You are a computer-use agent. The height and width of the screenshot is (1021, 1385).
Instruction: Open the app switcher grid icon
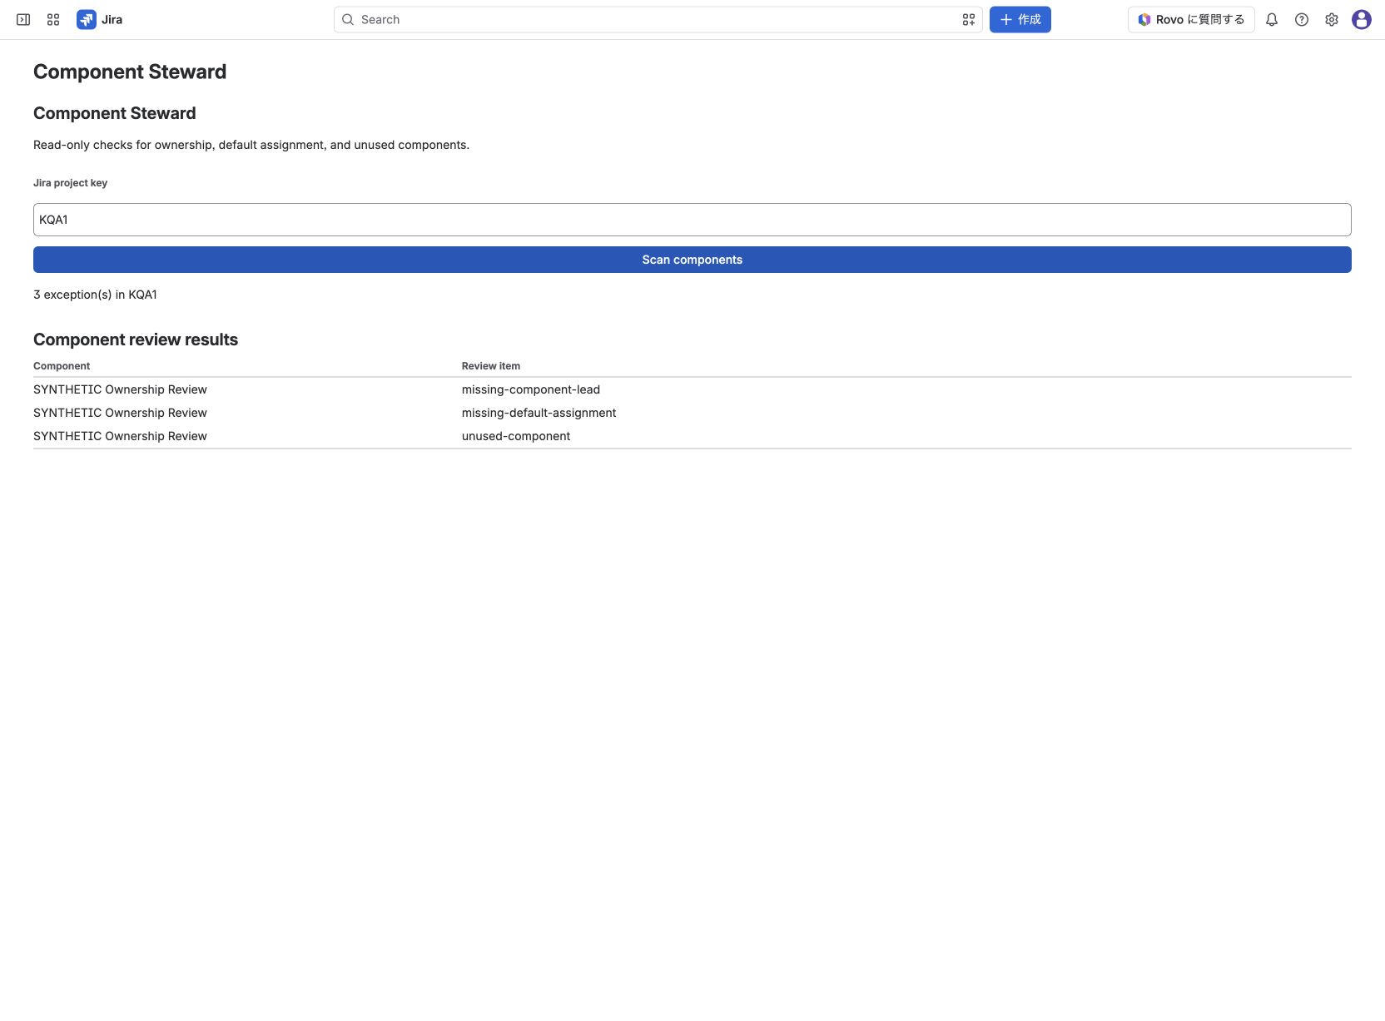coord(53,19)
